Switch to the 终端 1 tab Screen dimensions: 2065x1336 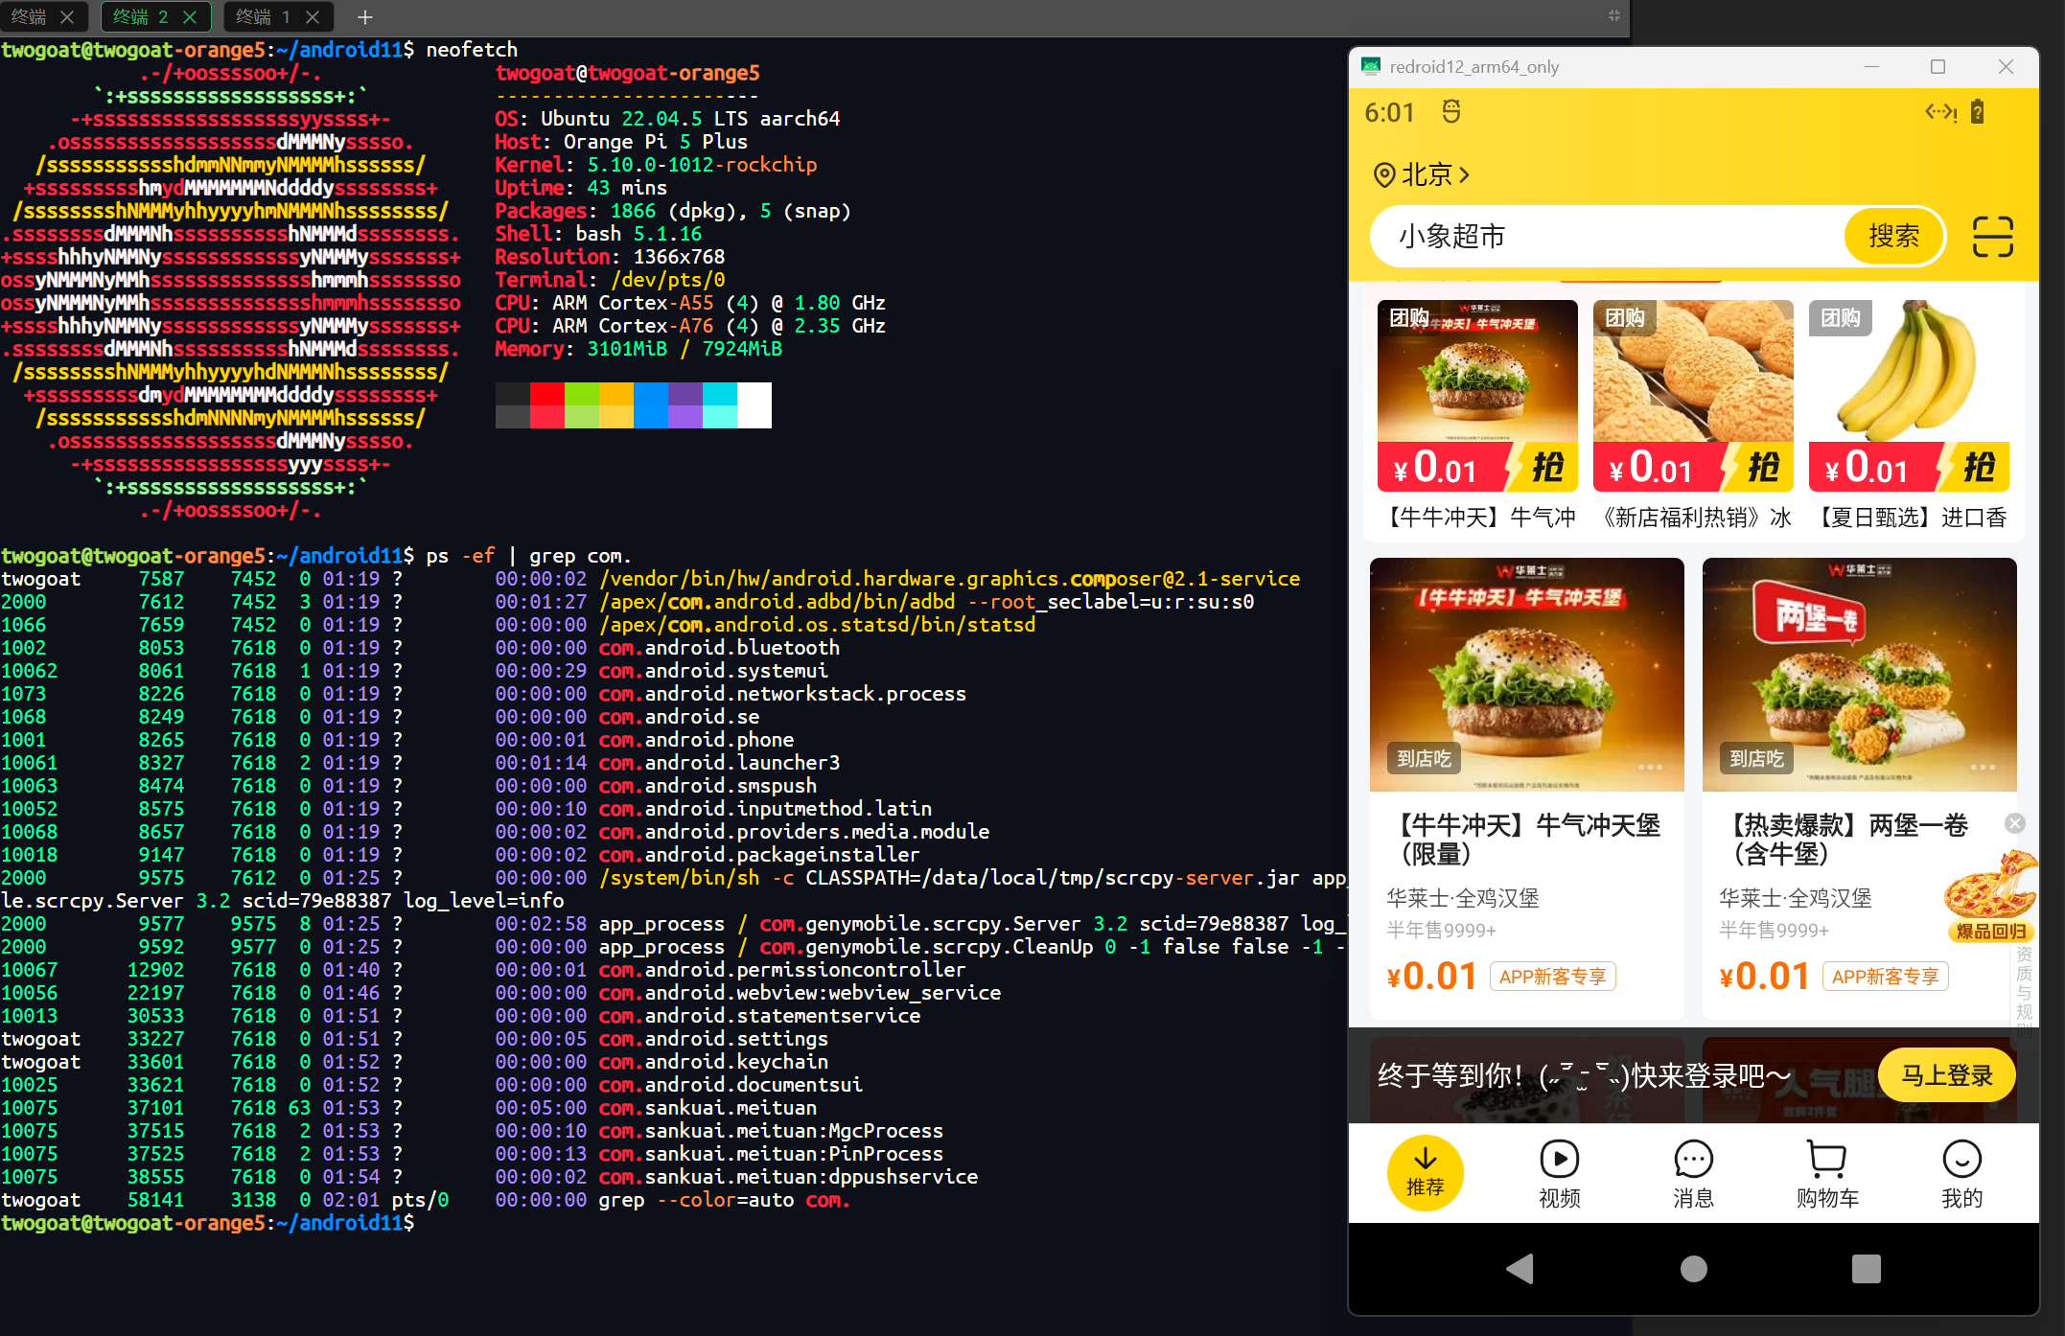click(x=263, y=16)
